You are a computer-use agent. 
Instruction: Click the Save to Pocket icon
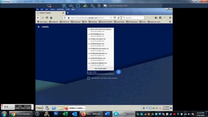tap(115, 18)
